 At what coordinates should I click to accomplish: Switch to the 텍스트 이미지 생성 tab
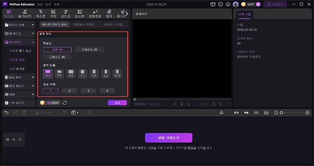(54, 24)
